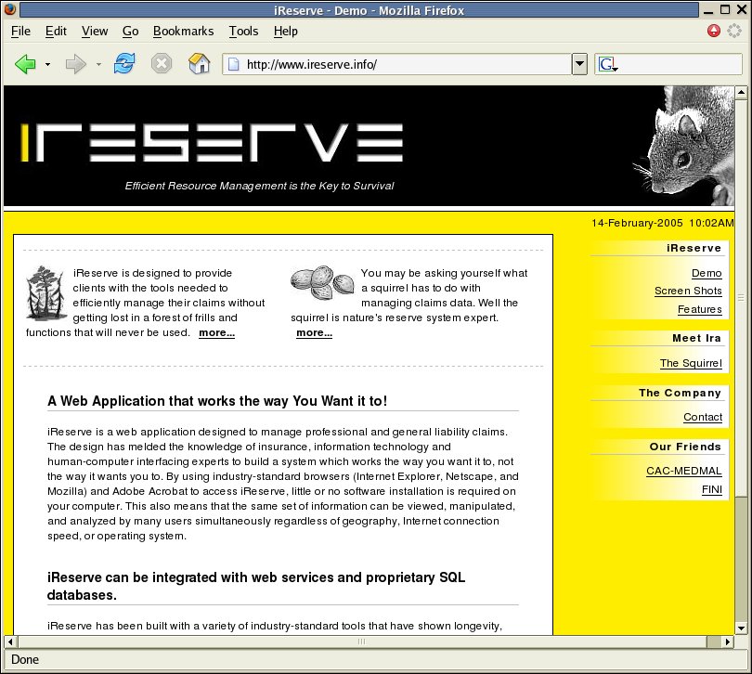Visit The Squirrel link
The height and width of the screenshot is (674, 752).
click(x=691, y=363)
